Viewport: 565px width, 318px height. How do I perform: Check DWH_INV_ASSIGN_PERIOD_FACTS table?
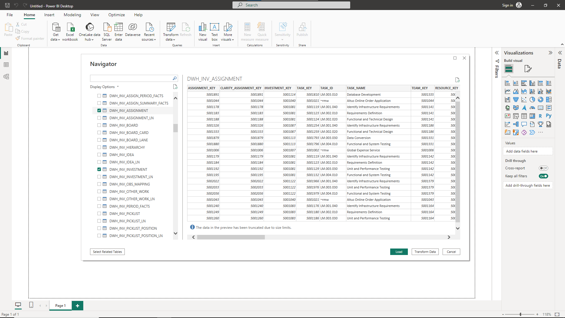pyautogui.click(x=99, y=96)
